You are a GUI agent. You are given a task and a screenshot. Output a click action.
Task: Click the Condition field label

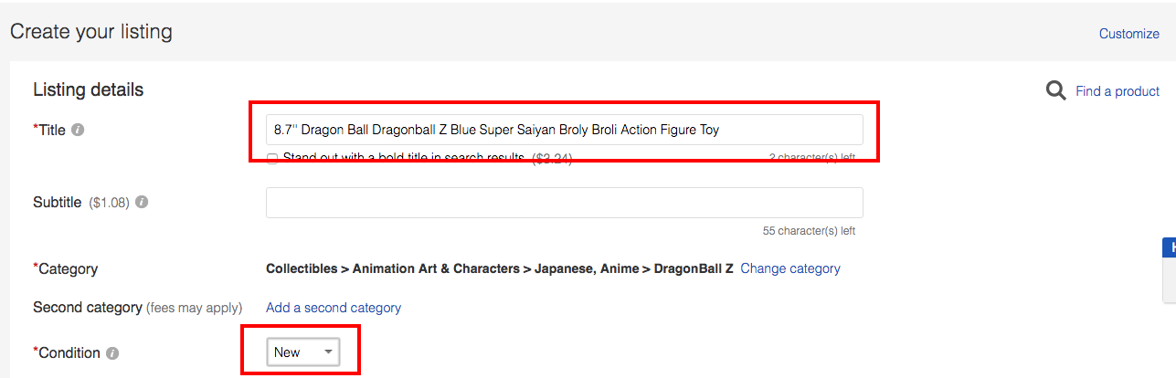tap(67, 353)
